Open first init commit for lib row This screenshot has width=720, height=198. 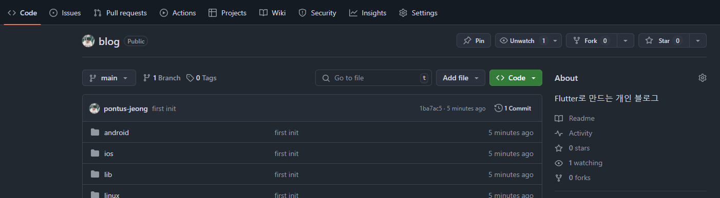(287, 174)
